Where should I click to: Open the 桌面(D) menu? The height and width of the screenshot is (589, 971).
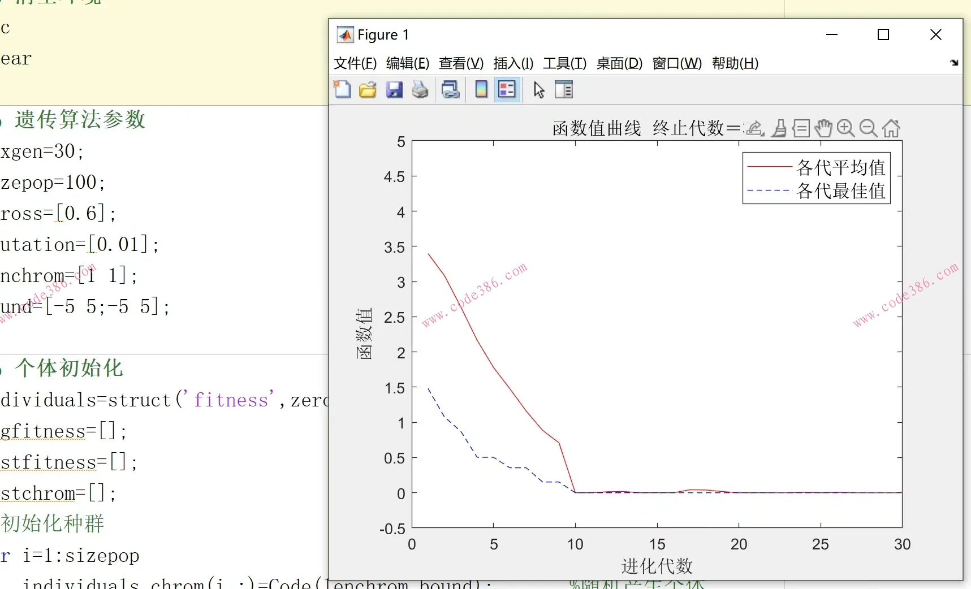point(620,63)
